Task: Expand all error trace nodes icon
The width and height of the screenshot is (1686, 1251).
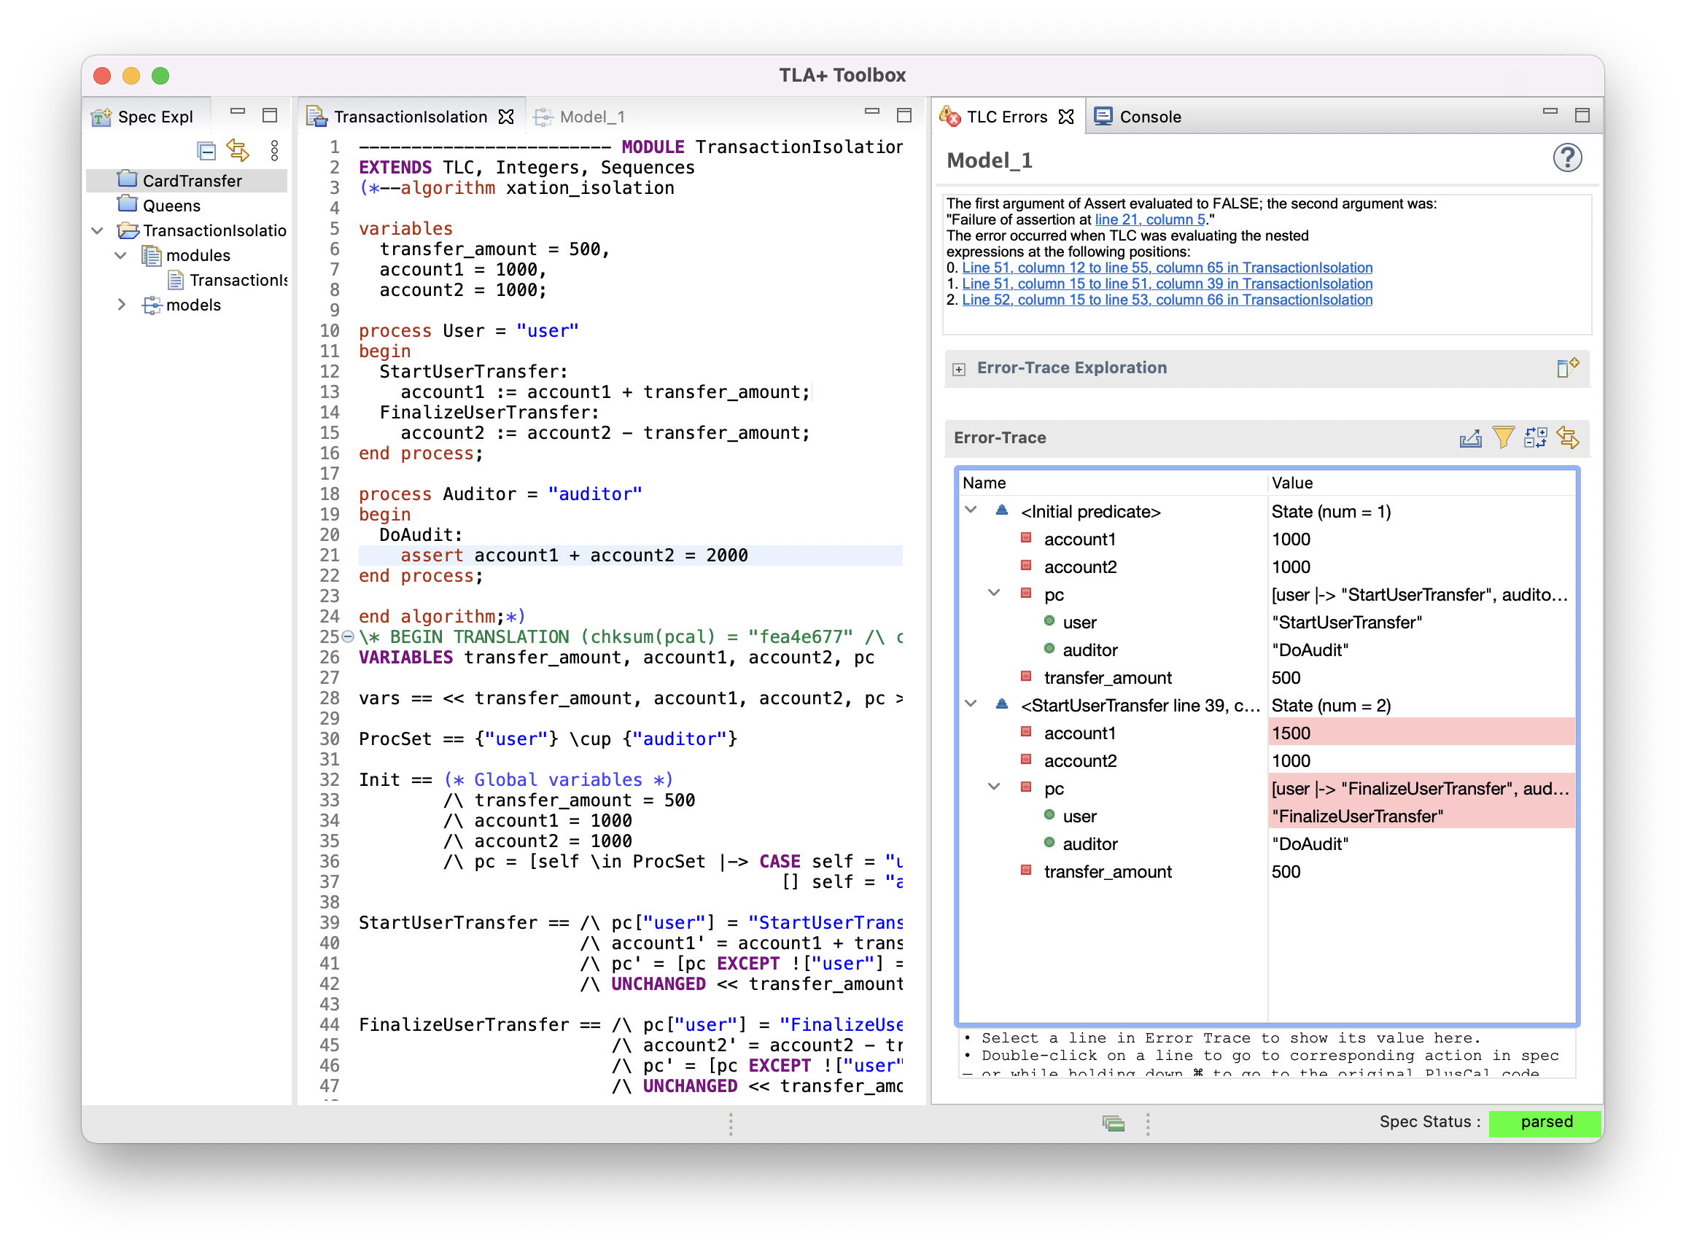Action: (x=1534, y=437)
